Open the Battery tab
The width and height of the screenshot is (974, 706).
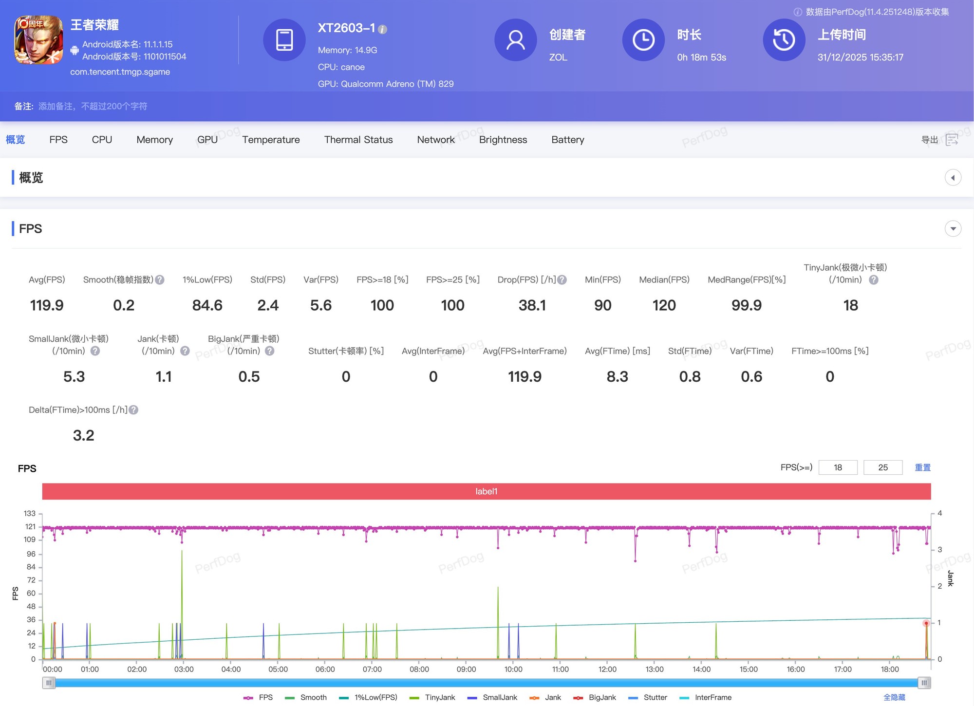click(x=567, y=140)
